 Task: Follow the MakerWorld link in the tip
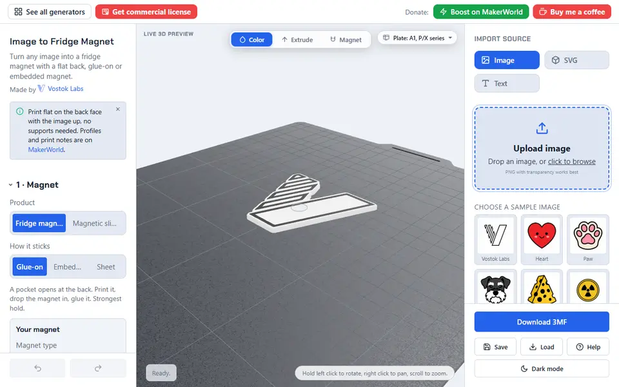[x=46, y=150]
